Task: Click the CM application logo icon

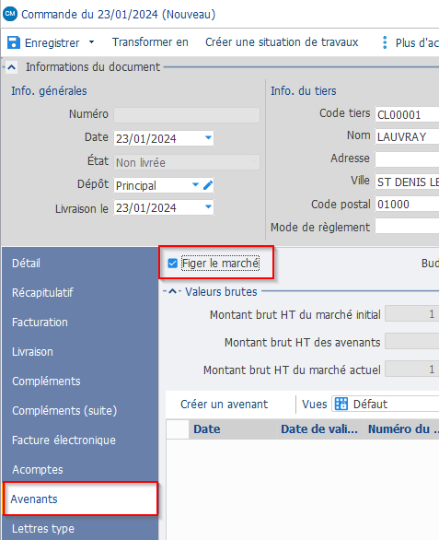Action: 10,14
